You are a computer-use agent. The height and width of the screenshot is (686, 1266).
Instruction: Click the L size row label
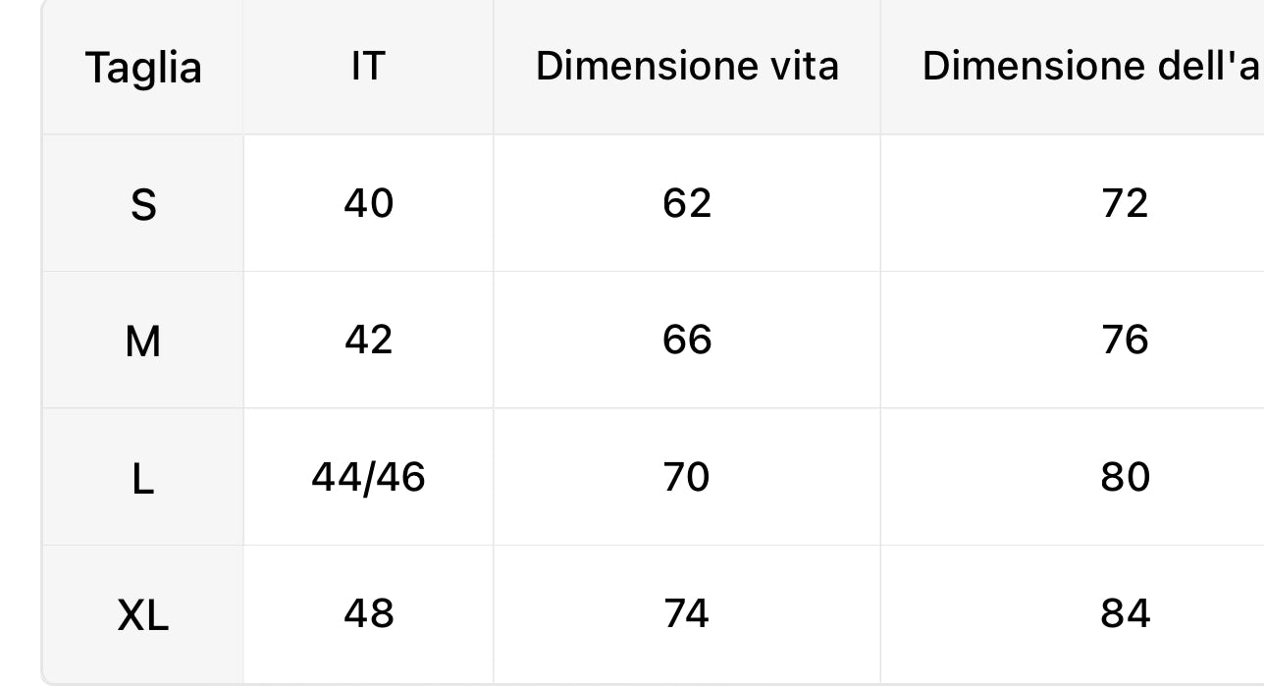143,480
